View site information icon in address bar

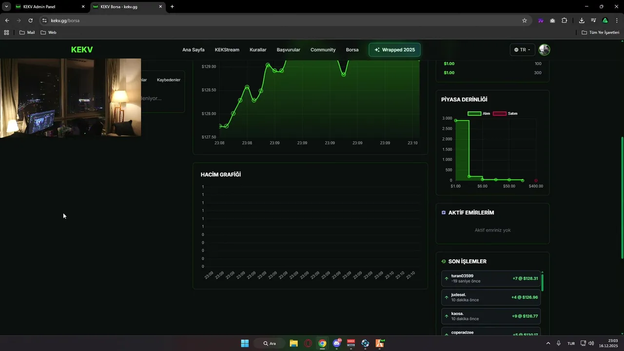point(44,20)
